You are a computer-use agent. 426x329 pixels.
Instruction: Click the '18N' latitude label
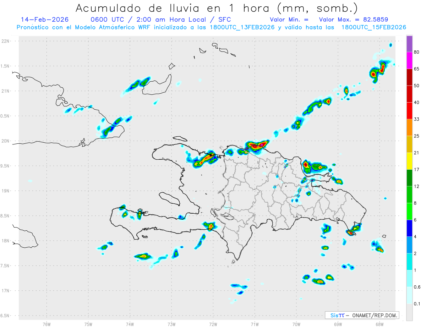click(x=5, y=241)
